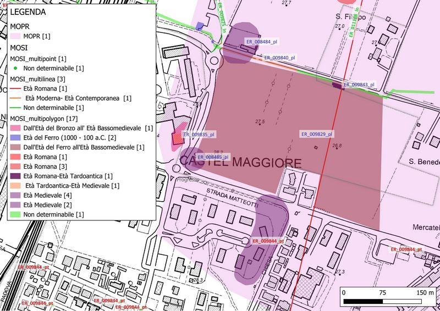
Task: Click the ER_008484_pl map label
Action: [x=261, y=42]
